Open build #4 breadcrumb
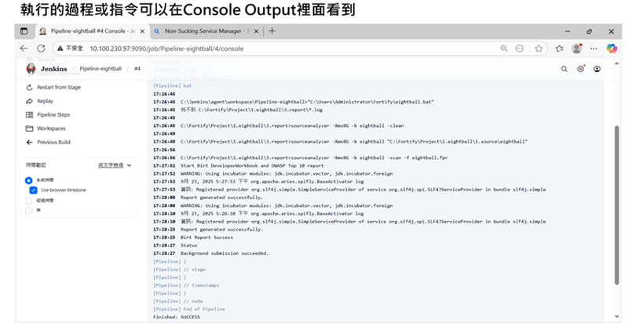Screen dimensions: 628x323 137,69
